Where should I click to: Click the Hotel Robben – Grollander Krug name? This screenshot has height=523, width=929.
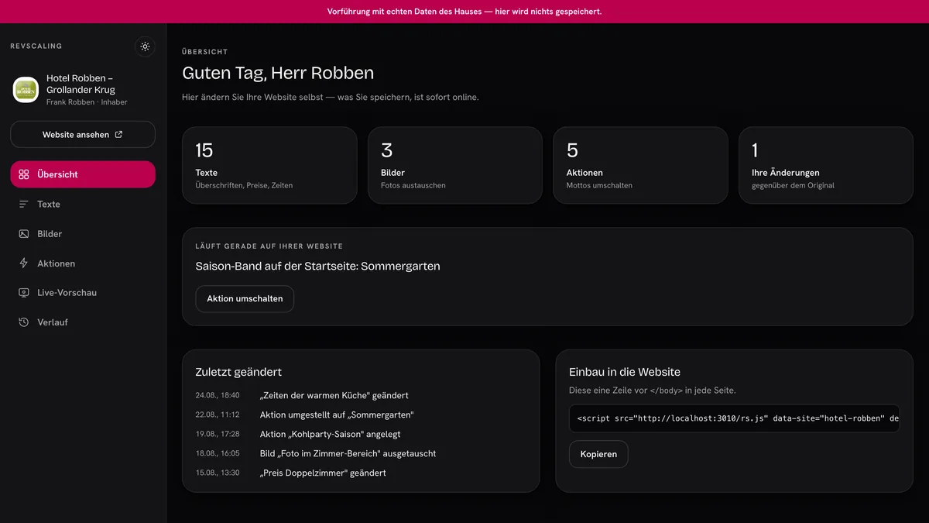pyautogui.click(x=81, y=84)
